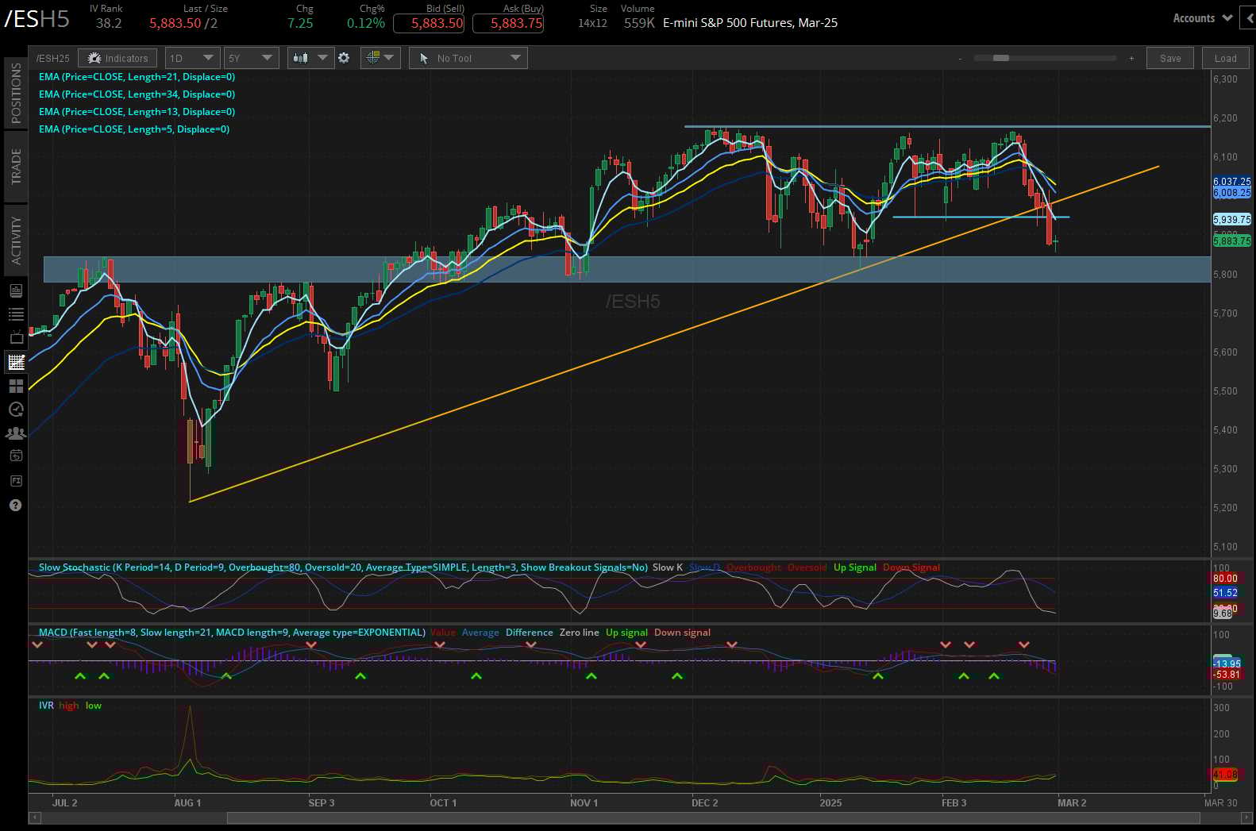
Task: Click the /ESH25 chart symbol label
Action: [52, 58]
